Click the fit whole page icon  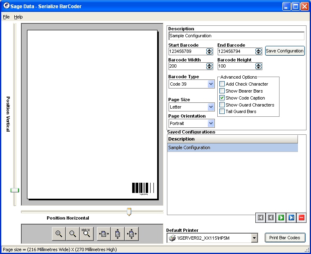click(131, 234)
